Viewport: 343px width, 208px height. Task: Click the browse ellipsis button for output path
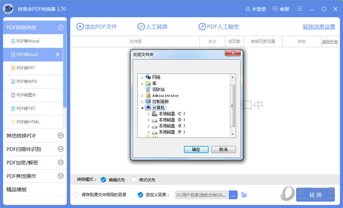[233, 195]
